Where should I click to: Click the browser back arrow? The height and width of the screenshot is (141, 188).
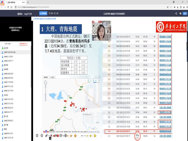[2, 7]
